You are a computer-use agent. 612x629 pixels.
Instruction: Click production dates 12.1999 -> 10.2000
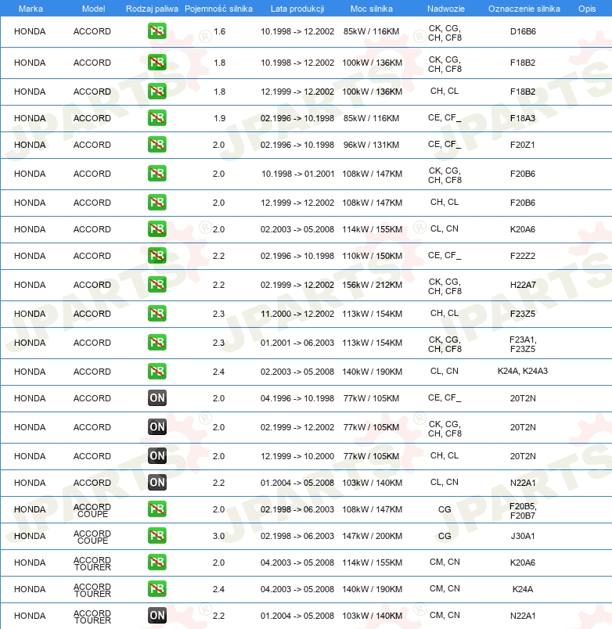click(x=297, y=456)
